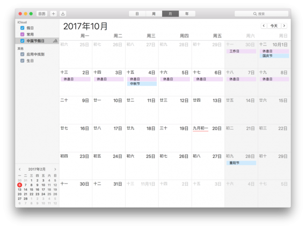
Task: Go to next month with right arrow
Action: pyautogui.click(x=284, y=26)
